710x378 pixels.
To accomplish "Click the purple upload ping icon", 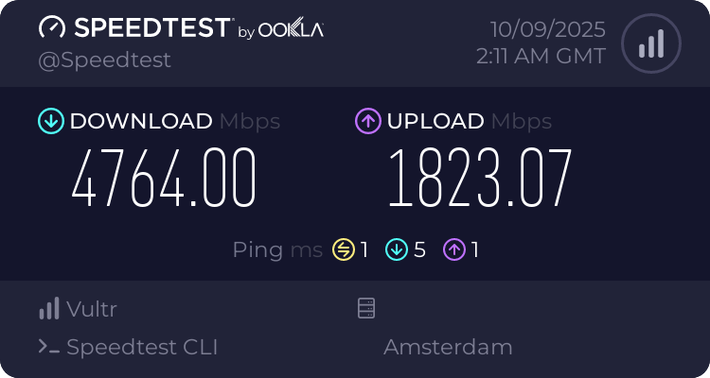I will (454, 249).
